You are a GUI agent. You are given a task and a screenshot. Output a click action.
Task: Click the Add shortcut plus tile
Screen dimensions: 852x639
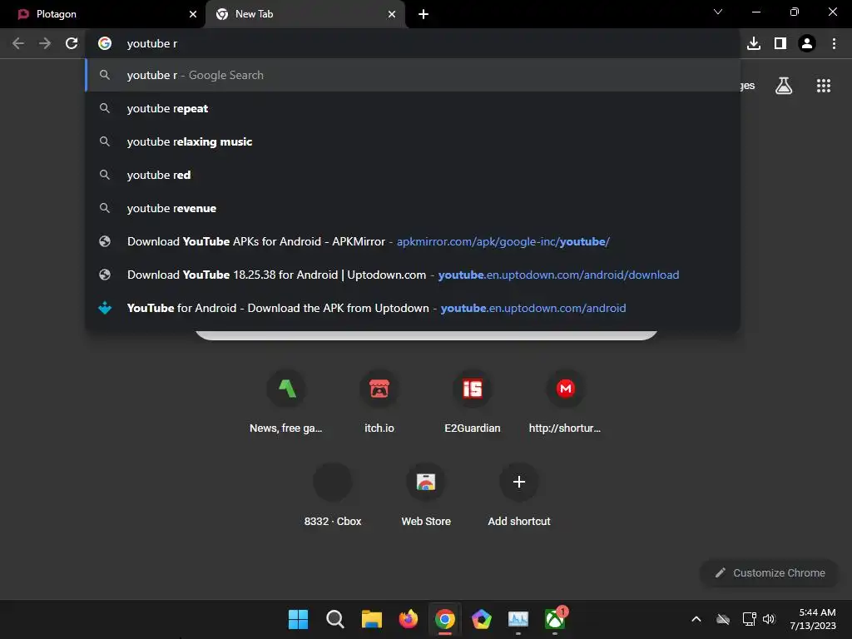[519, 495]
